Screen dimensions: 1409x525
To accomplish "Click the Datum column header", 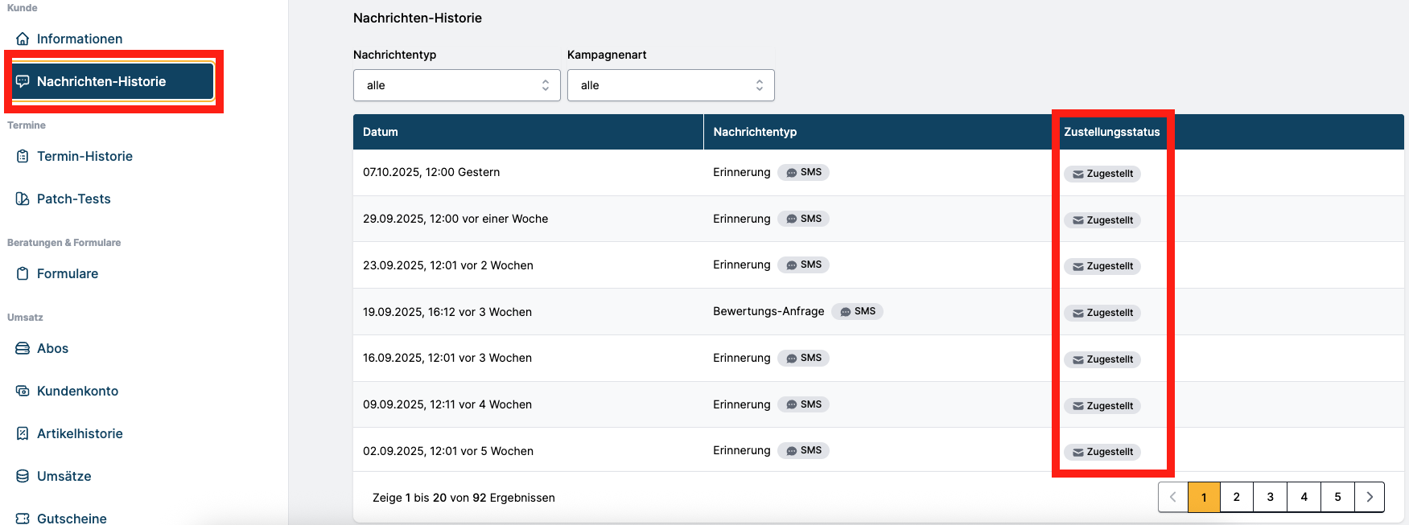I will [x=381, y=132].
